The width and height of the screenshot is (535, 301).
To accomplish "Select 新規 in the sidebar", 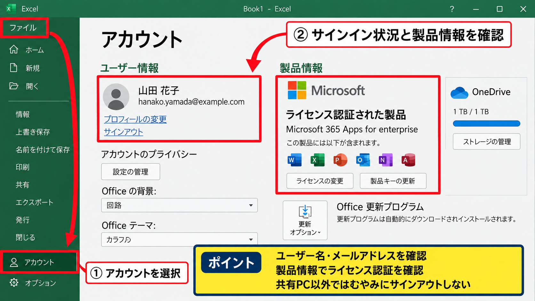I will click(x=33, y=68).
